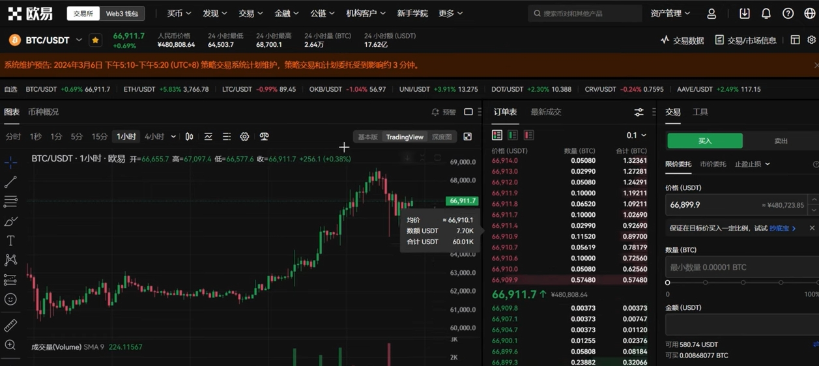This screenshot has width=819, height=366.
Task: Open 交易数据 trading data
Action: tap(682, 40)
